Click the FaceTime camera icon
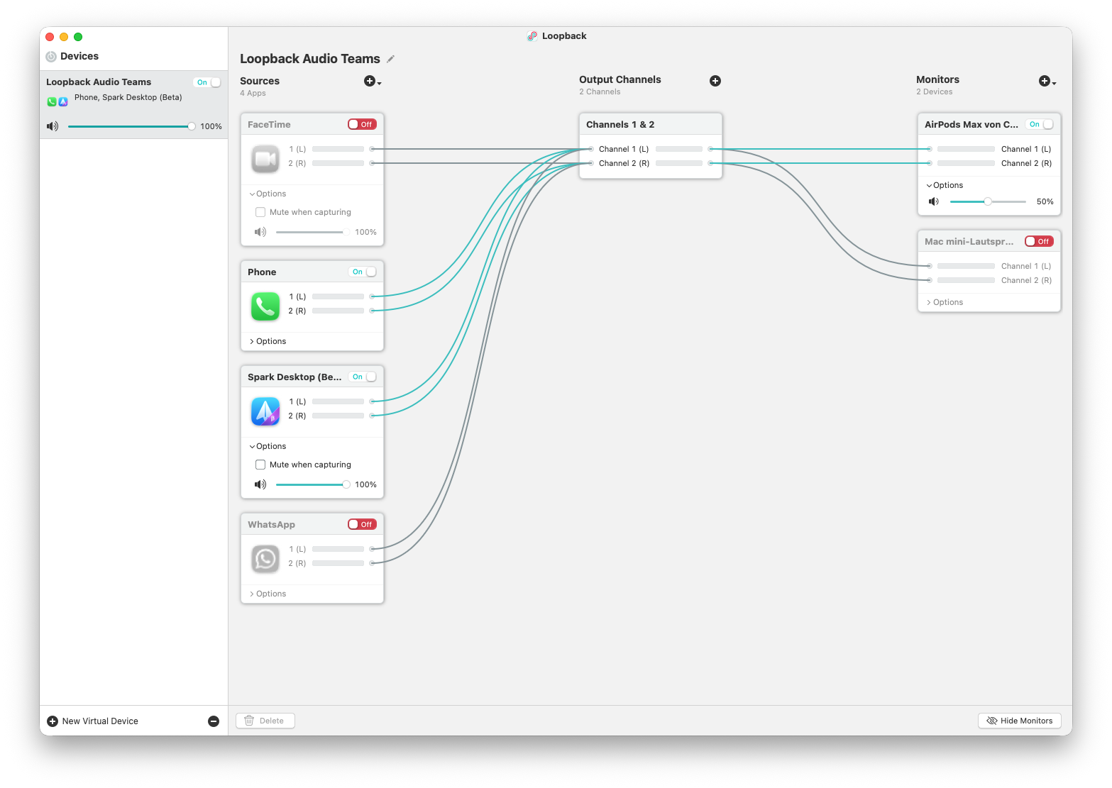 pos(265,159)
